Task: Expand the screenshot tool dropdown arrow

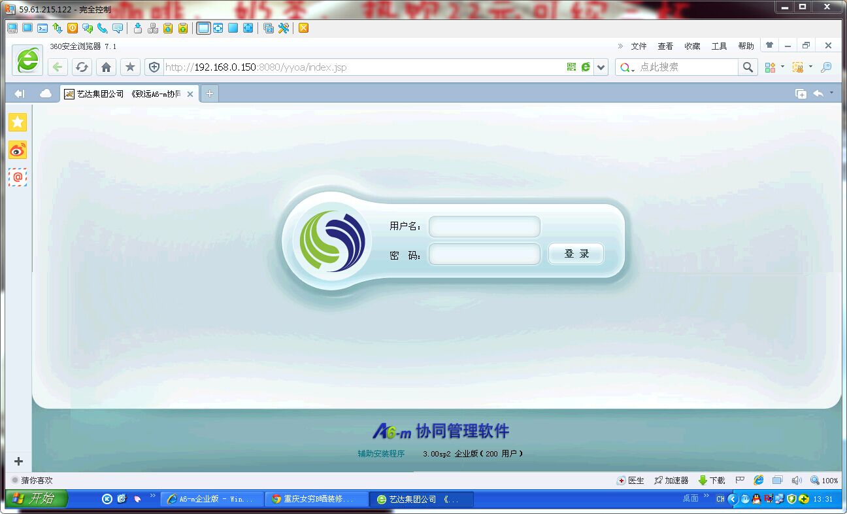Action: click(810, 66)
